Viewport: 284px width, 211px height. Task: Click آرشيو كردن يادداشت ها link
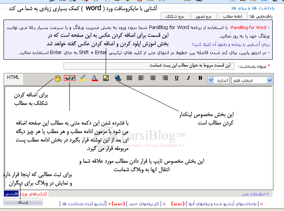[x=83, y=204]
